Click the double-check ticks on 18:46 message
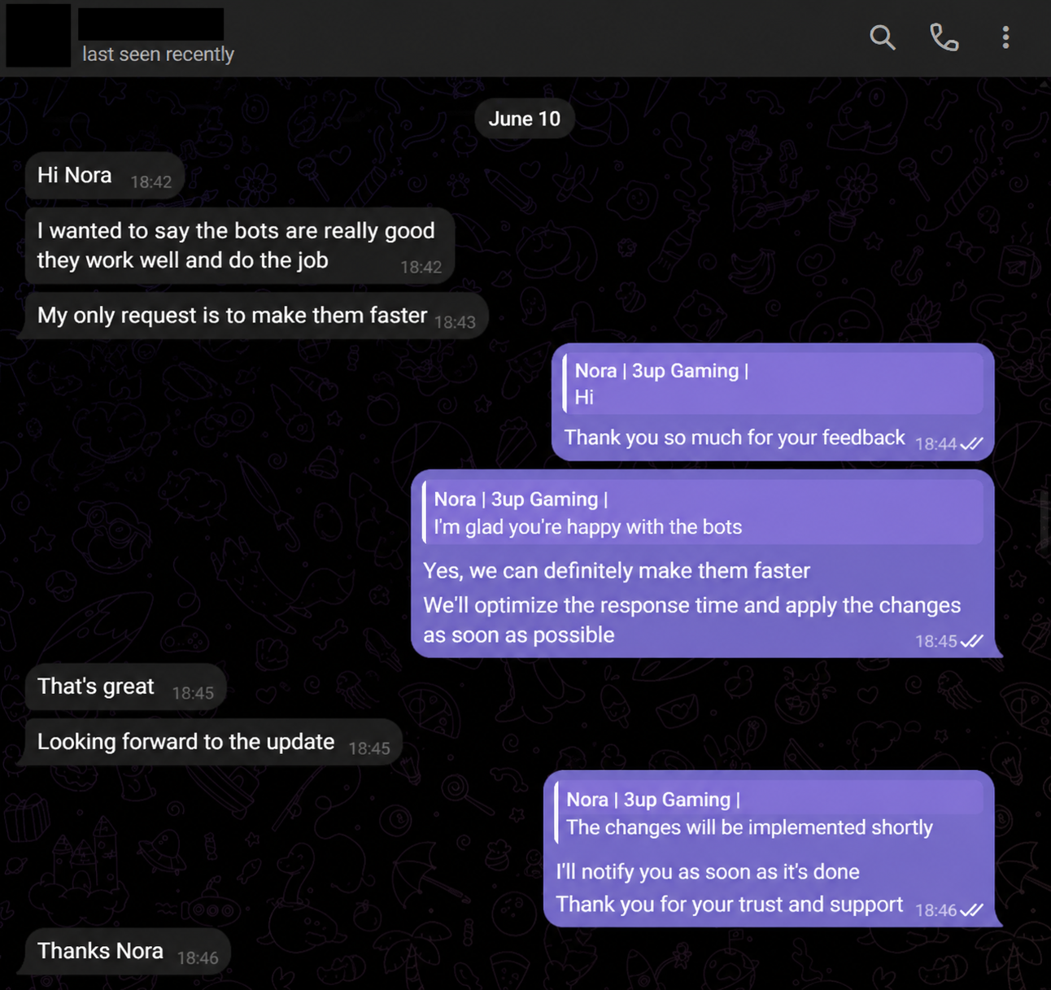 pos(971,910)
